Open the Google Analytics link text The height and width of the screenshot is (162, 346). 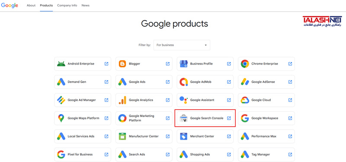pos(141,100)
